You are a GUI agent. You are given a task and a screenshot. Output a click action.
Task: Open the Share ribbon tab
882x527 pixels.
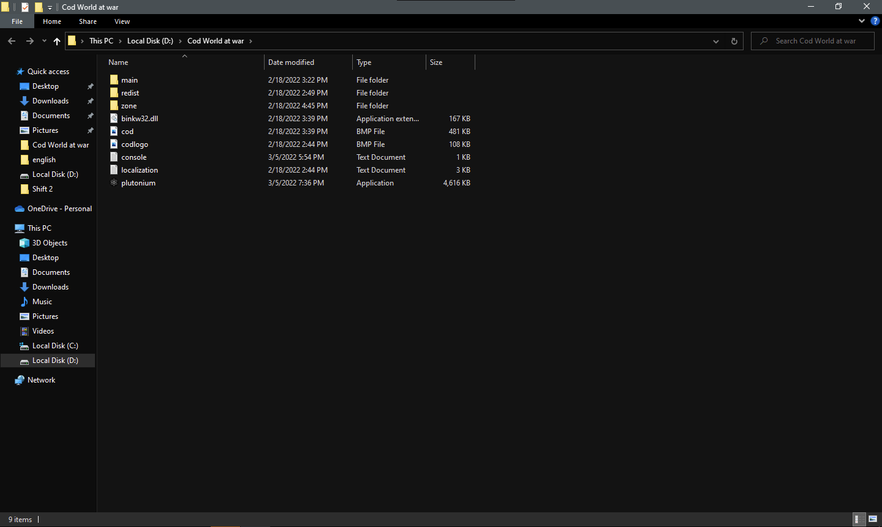coord(88,21)
